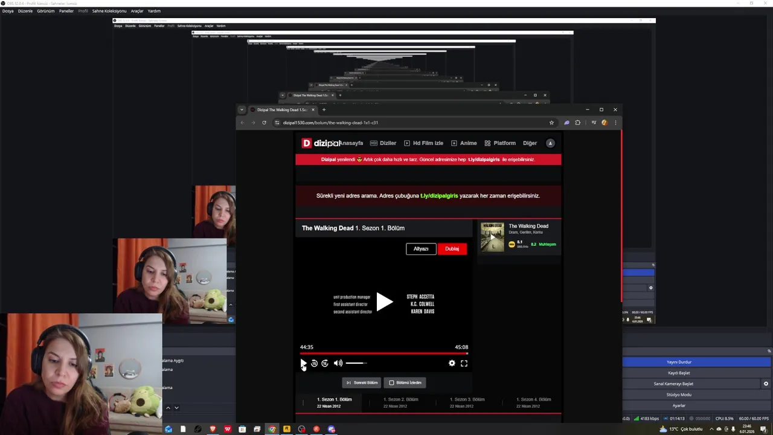Reload the page in Chrome
Image resolution: width=773 pixels, height=435 pixels.
click(264, 123)
